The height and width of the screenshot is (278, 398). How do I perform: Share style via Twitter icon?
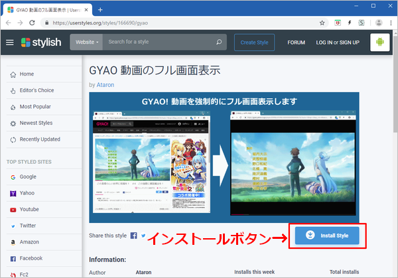click(143, 236)
